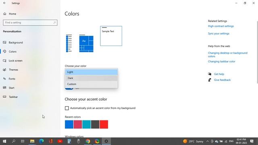Open the notification center icon

[252, 141]
